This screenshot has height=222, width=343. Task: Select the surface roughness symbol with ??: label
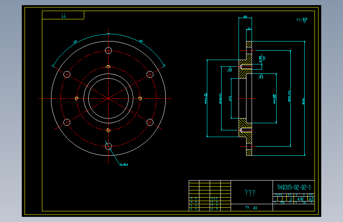point(302,20)
